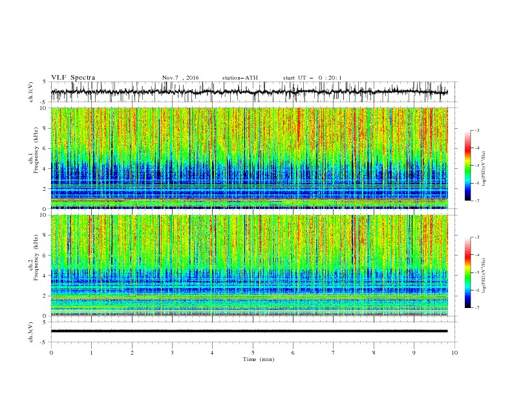Click time-axis tick label "4"
The height and width of the screenshot is (396, 512).
pos(212,353)
